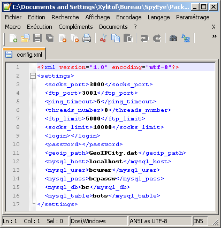Click the Save All icon
This screenshot has height=228, width=221.
click(x=50, y=38)
